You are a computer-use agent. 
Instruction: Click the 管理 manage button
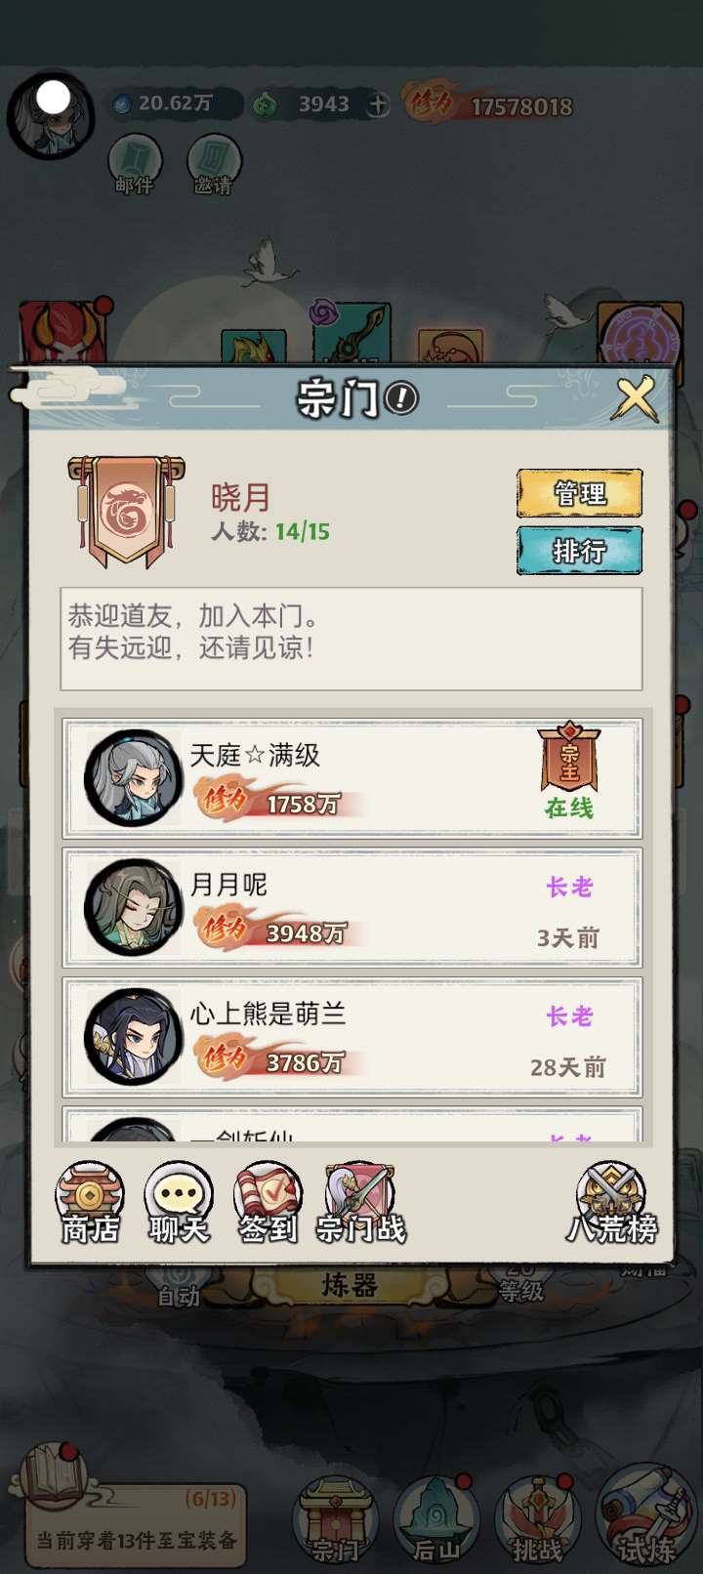pyautogui.click(x=580, y=493)
